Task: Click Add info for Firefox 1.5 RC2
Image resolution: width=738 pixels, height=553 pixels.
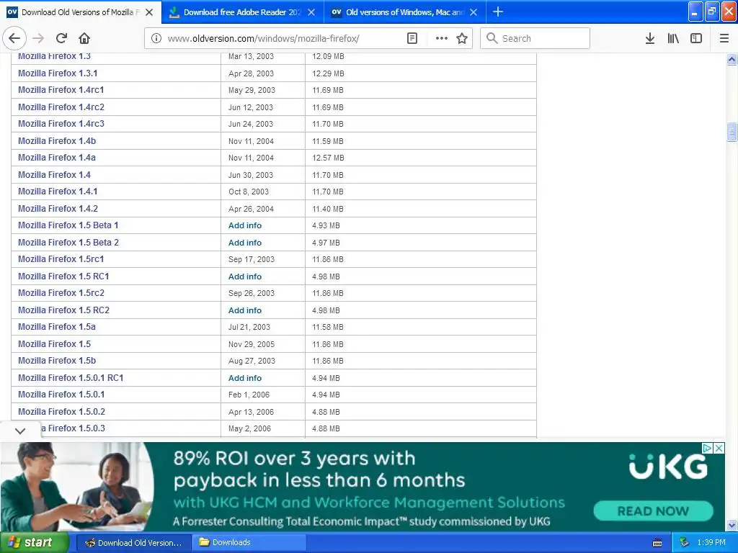Action: [x=245, y=310]
